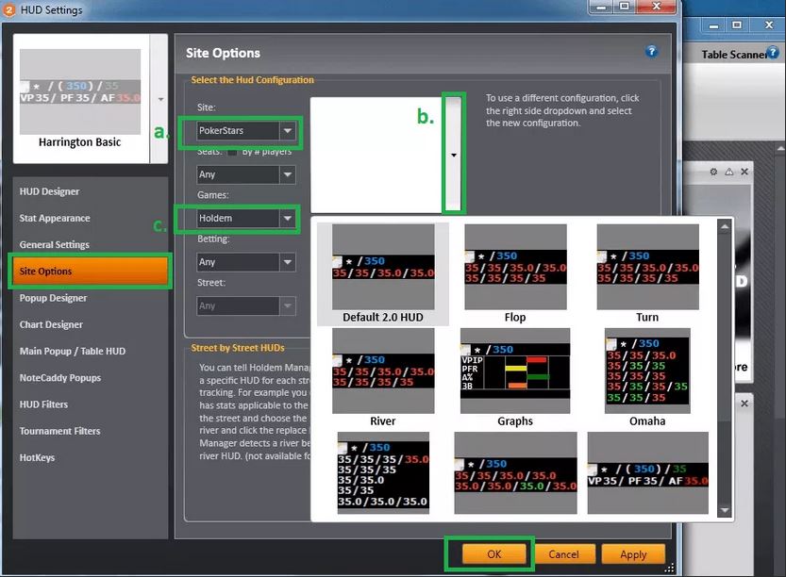
Task: Expand the Games dropdown showing Holdem
Action: click(288, 218)
